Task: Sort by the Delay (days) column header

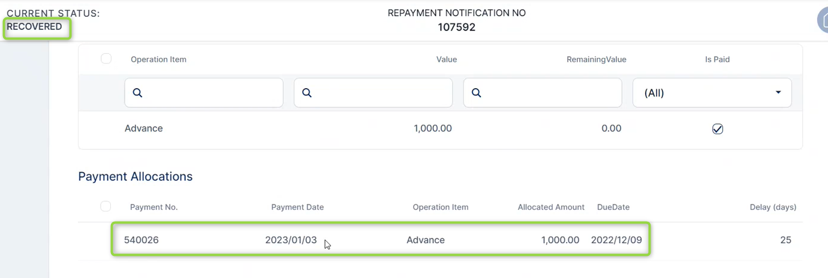Action: [x=773, y=207]
